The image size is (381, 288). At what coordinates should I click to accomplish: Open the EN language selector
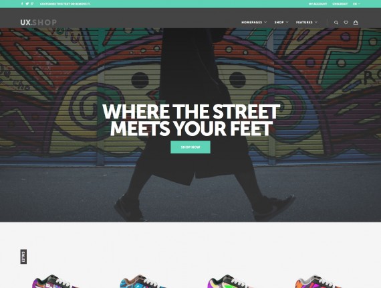tap(356, 4)
